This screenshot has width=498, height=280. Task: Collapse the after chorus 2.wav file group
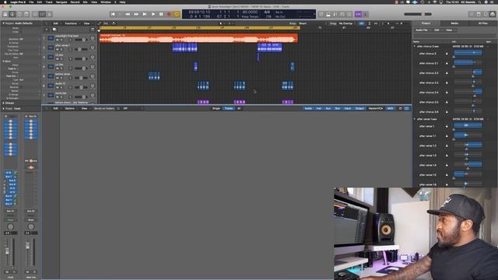pyautogui.click(x=415, y=47)
